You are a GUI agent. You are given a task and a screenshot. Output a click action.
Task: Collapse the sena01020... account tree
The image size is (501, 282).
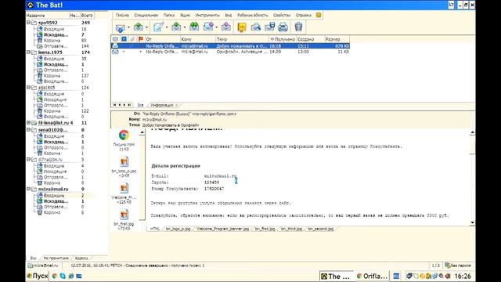click(x=28, y=130)
